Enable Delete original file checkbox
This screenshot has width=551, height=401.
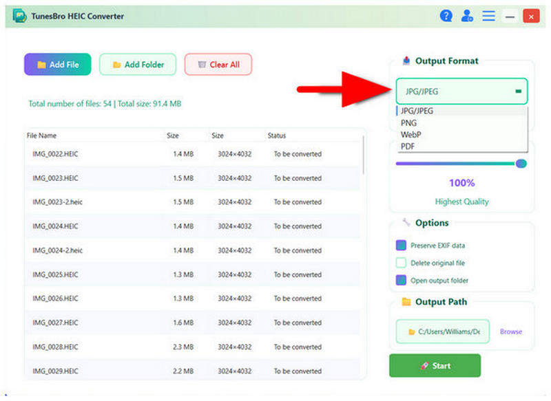click(401, 263)
